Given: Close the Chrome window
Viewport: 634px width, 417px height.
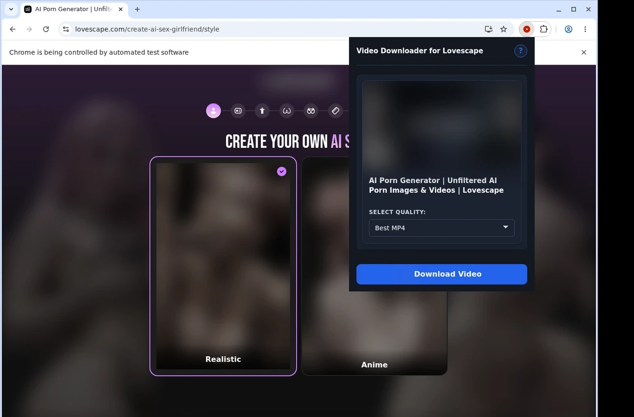Looking at the screenshot, I should tap(588, 10).
